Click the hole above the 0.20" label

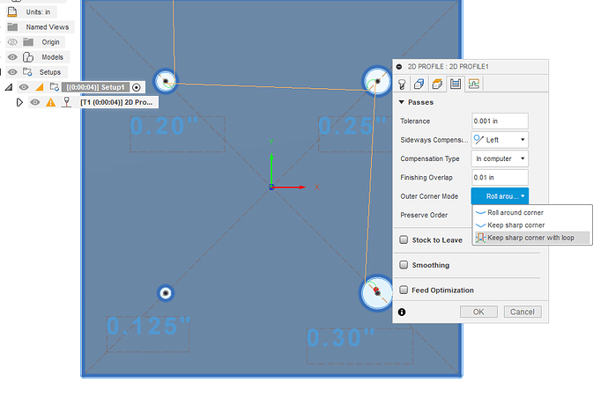click(166, 81)
